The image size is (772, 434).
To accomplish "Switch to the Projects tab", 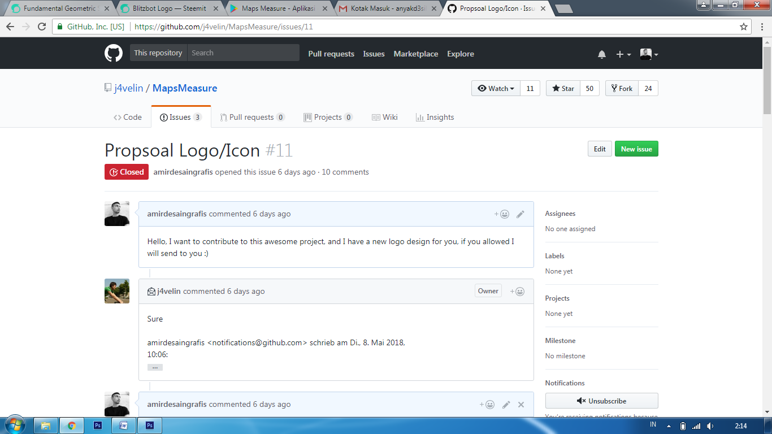I will (328, 117).
